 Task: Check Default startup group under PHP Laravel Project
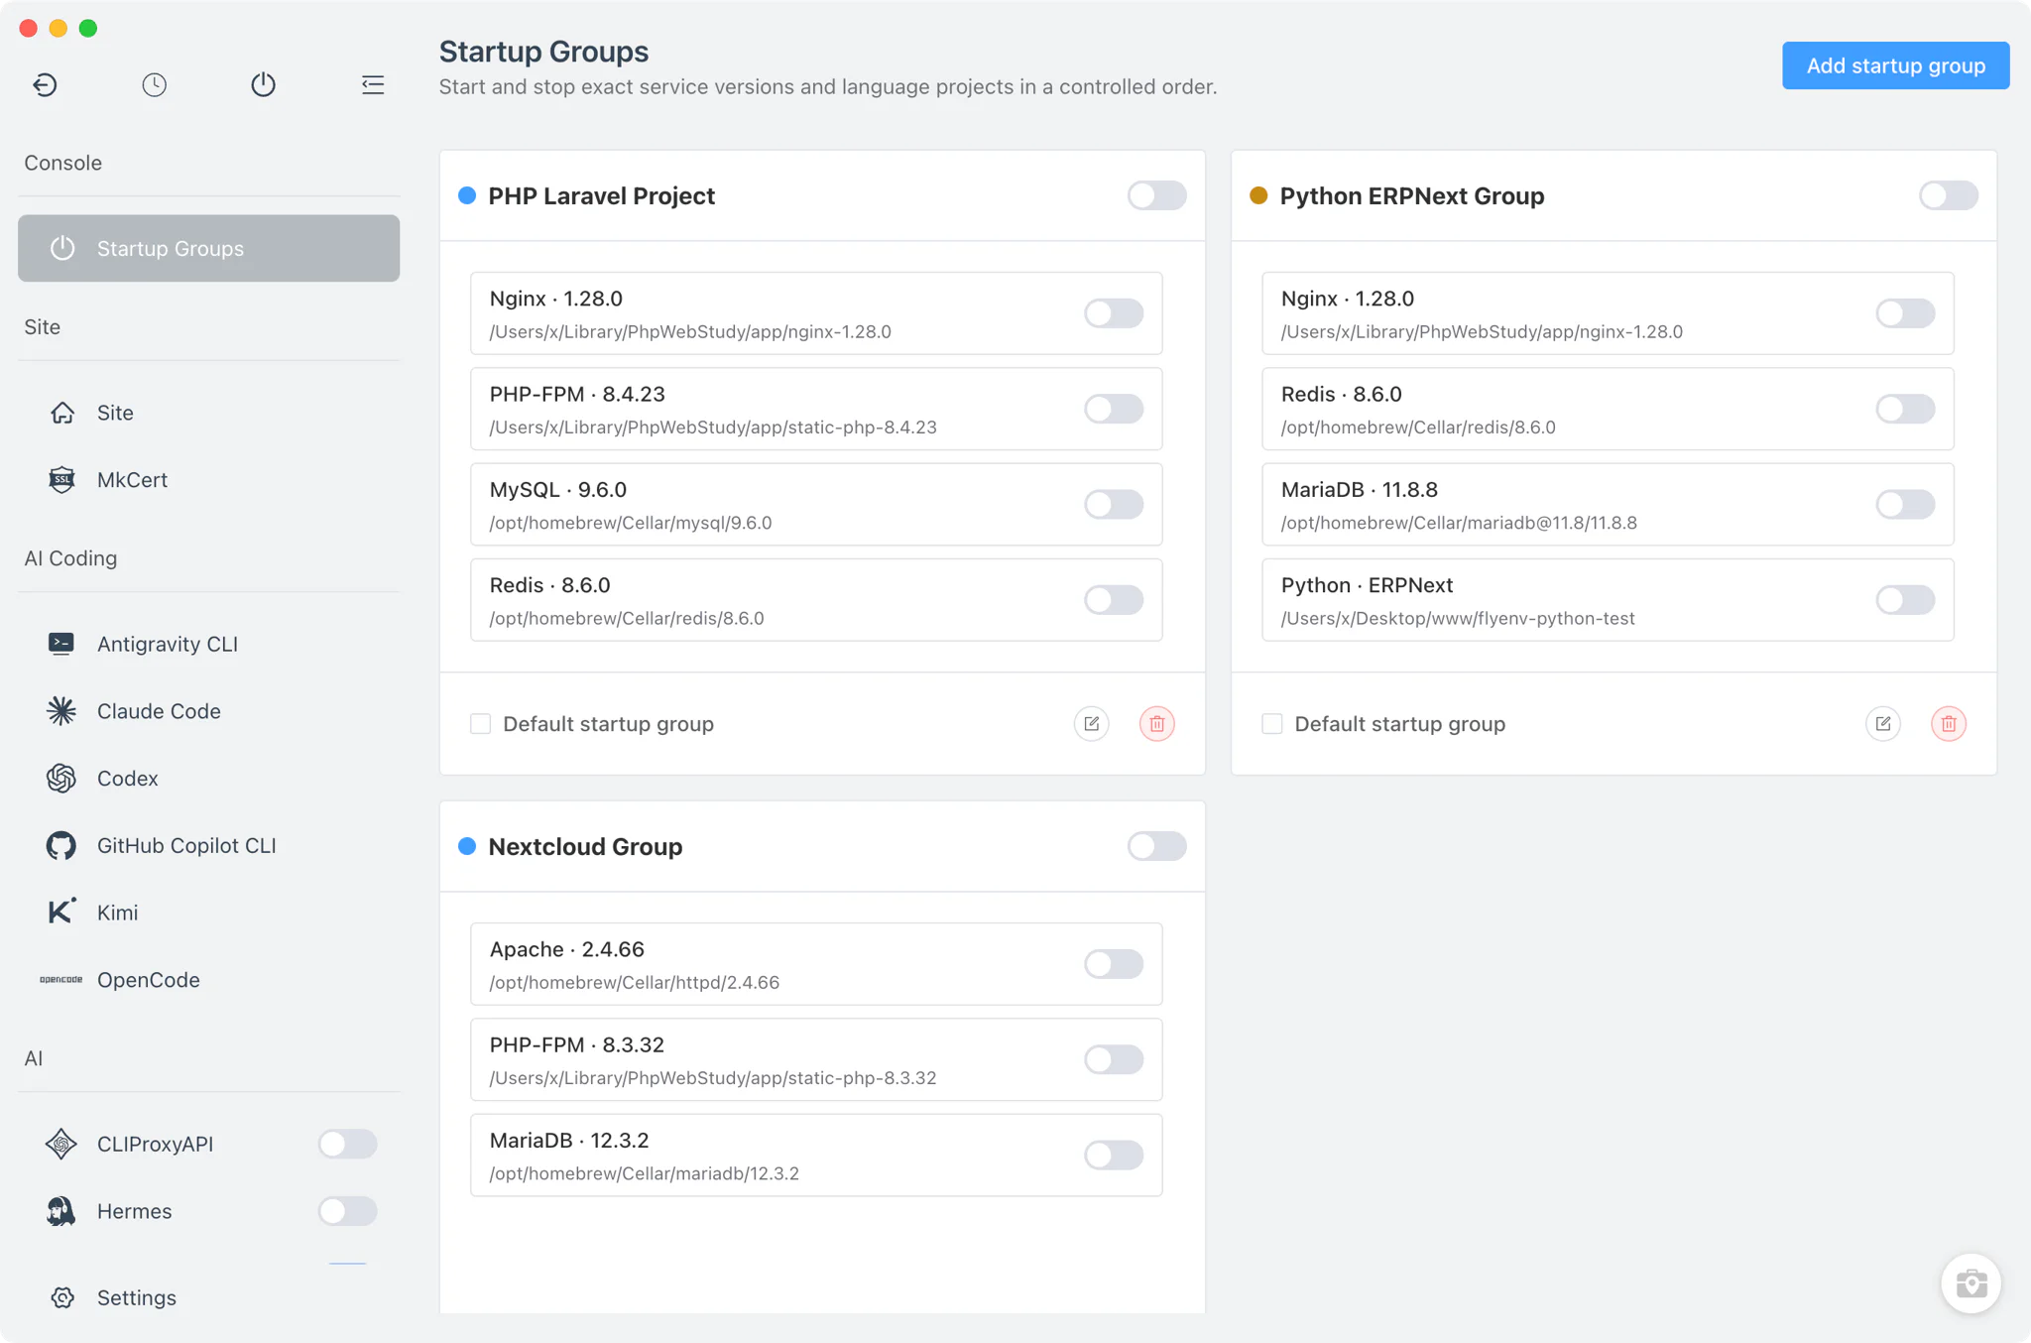coord(481,724)
